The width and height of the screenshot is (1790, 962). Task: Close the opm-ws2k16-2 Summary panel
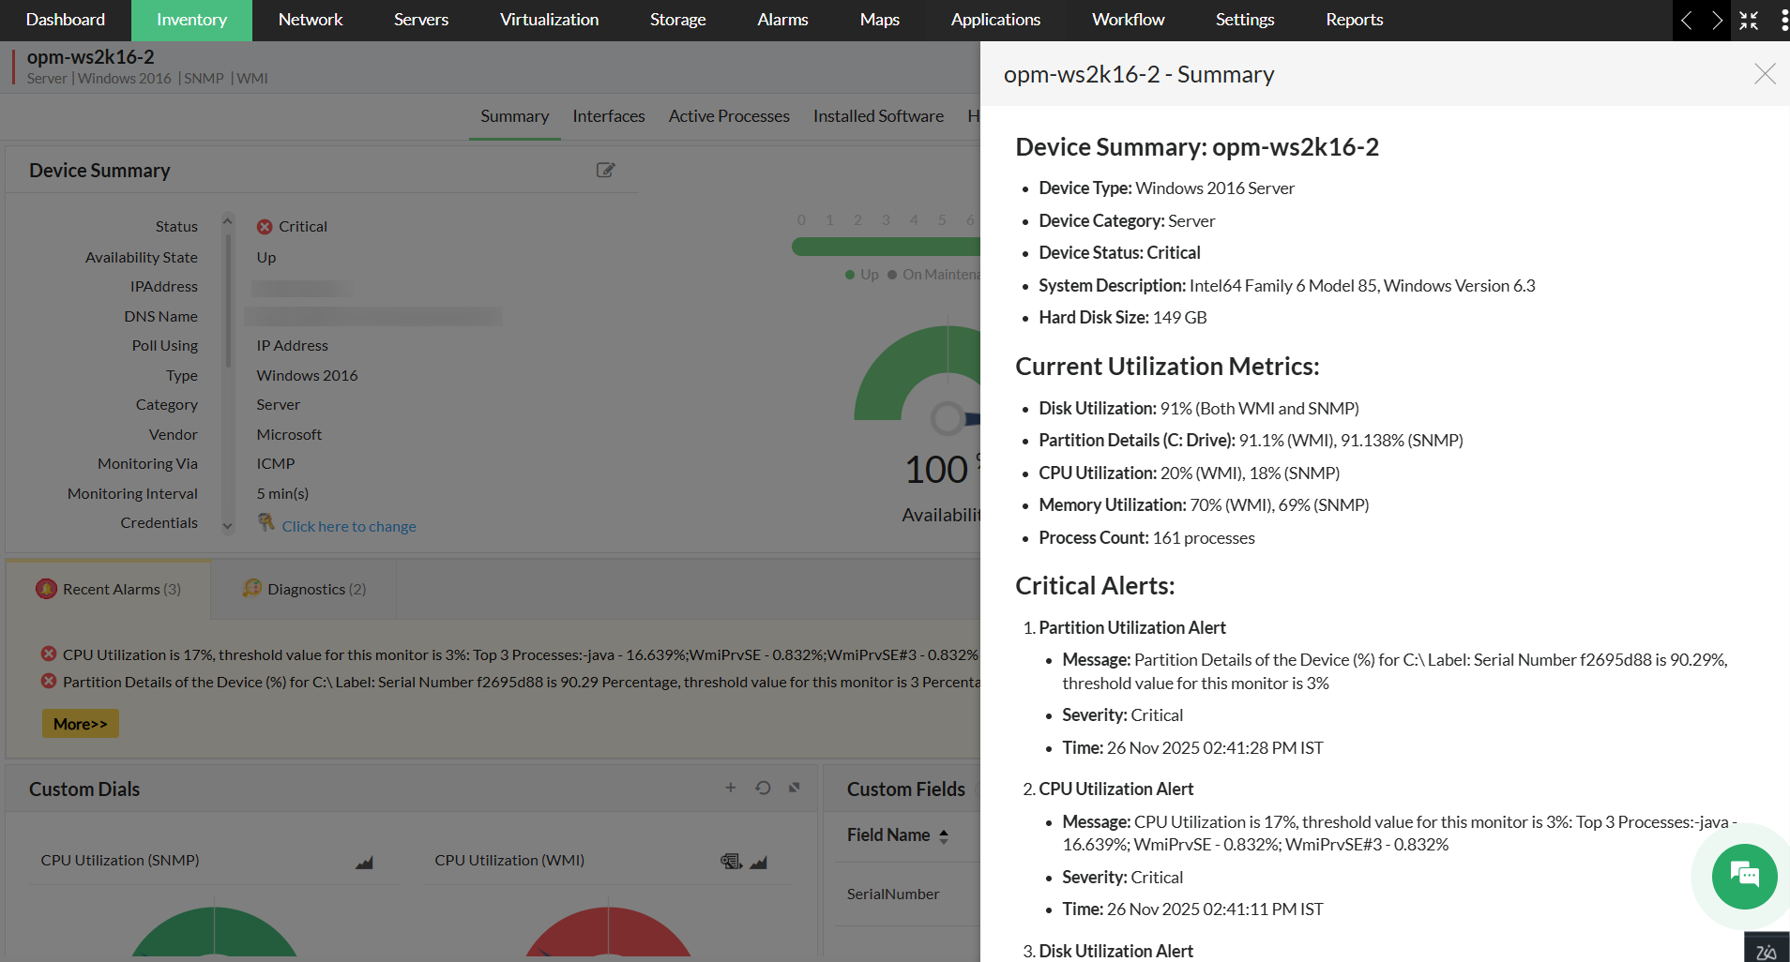coord(1765,74)
